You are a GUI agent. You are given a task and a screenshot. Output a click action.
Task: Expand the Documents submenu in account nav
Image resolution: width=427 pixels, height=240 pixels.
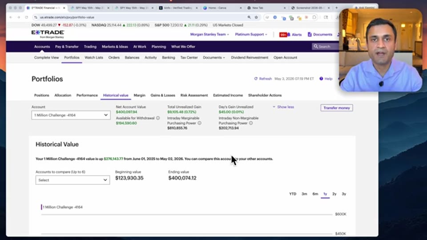[214, 58]
